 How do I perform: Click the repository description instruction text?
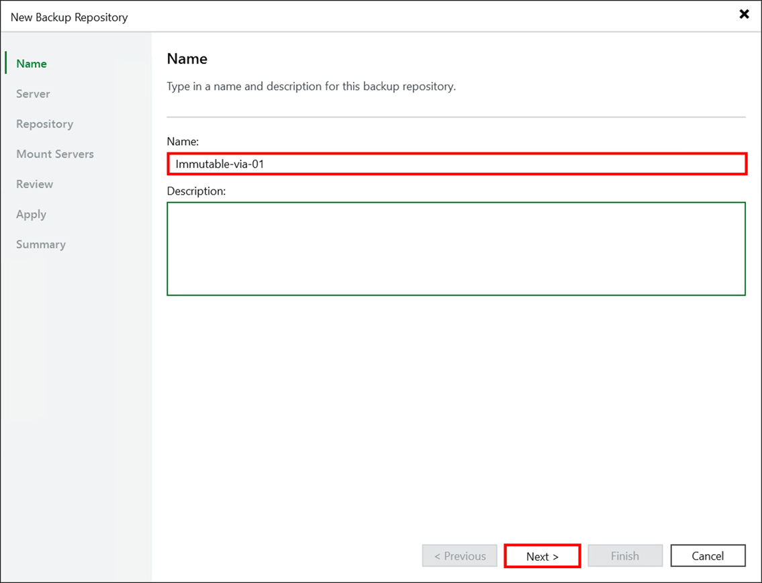pos(302,86)
